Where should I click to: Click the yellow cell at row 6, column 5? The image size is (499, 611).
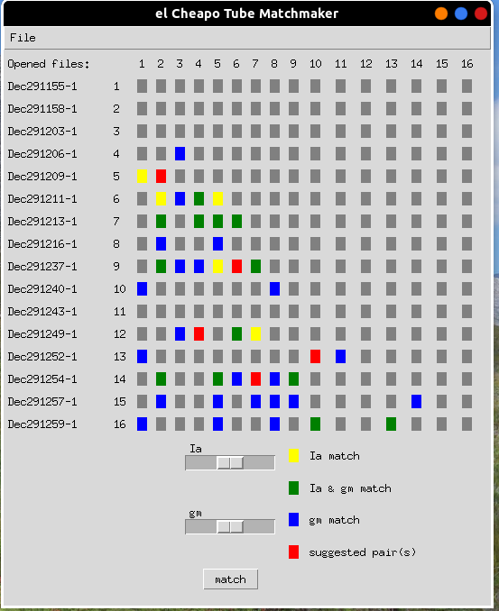tap(217, 199)
